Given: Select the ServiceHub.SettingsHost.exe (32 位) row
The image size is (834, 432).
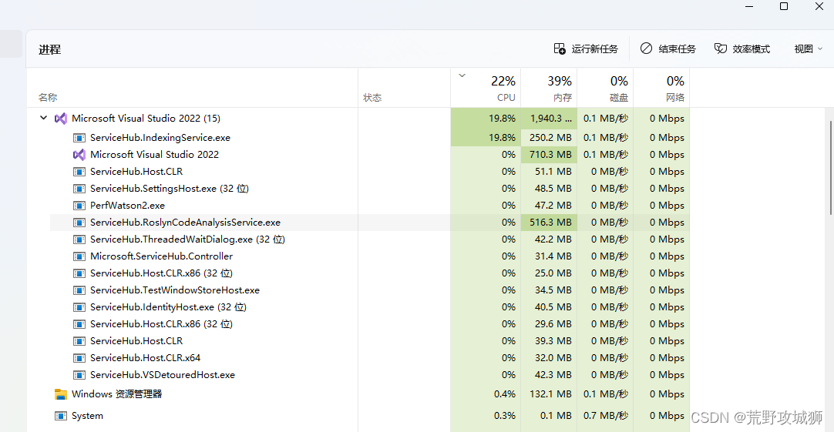Looking at the screenshot, I should 370,189.
